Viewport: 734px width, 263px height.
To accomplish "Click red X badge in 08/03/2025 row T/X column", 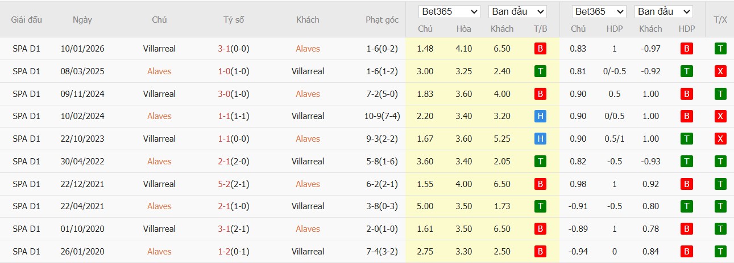I will [720, 71].
